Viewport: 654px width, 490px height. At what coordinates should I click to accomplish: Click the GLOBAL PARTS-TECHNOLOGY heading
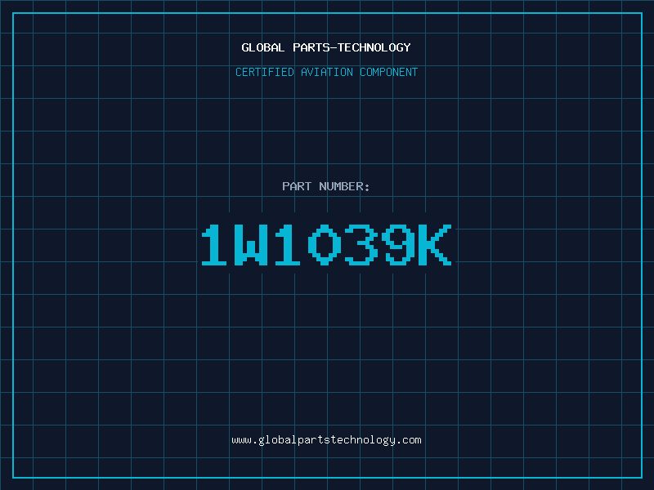326,47
